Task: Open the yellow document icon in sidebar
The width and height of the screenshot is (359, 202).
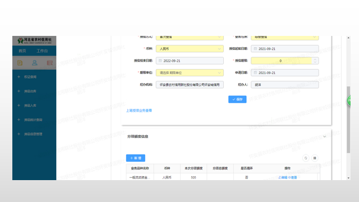Action: 20,63
